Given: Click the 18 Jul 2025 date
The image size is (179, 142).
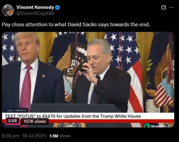Looking at the screenshot, I should point(34,136).
